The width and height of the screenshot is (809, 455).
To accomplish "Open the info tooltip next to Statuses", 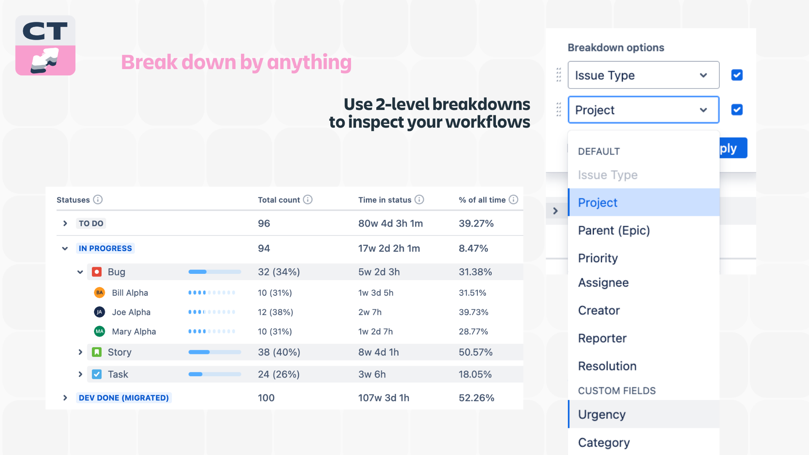I will tap(98, 200).
